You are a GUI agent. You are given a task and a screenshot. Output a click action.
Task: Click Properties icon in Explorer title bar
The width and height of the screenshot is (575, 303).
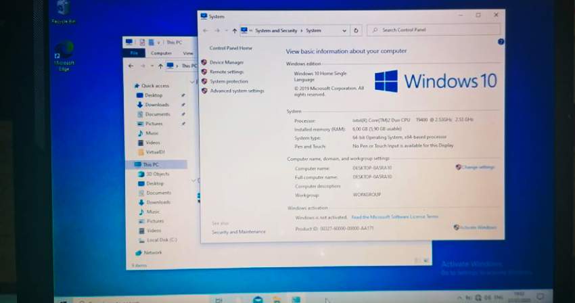[142, 42]
